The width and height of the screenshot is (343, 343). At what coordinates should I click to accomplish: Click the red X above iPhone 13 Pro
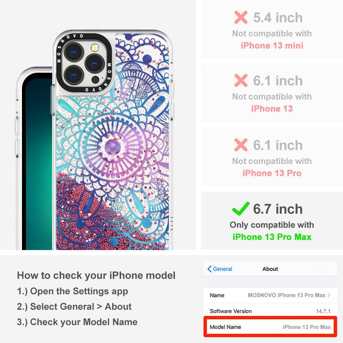click(x=241, y=145)
